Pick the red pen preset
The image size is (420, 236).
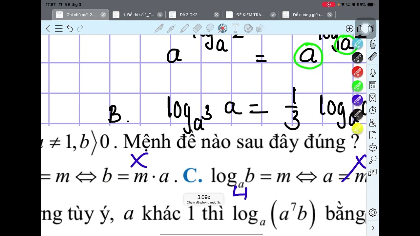358,72
